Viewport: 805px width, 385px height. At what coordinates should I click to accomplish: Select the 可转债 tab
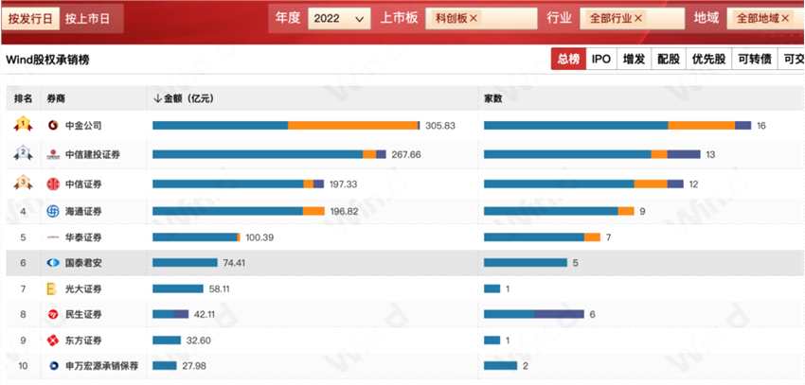[755, 60]
